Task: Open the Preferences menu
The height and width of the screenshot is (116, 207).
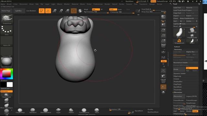Action: (x=98, y=4)
